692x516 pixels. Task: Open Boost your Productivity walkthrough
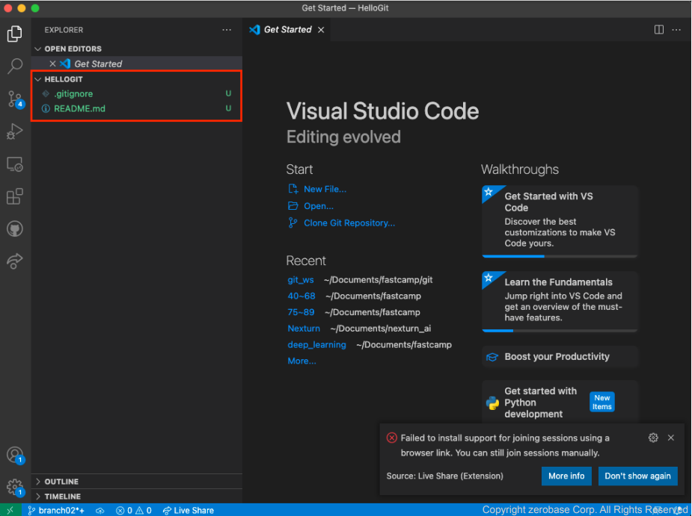click(560, 357)
